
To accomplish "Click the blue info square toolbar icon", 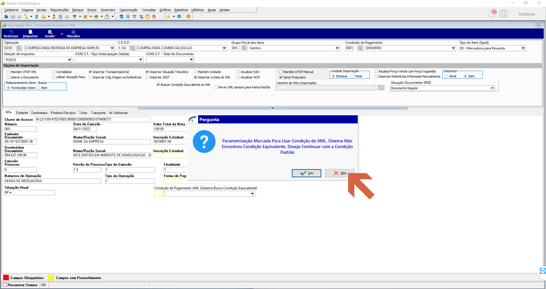I will (179, 16).
